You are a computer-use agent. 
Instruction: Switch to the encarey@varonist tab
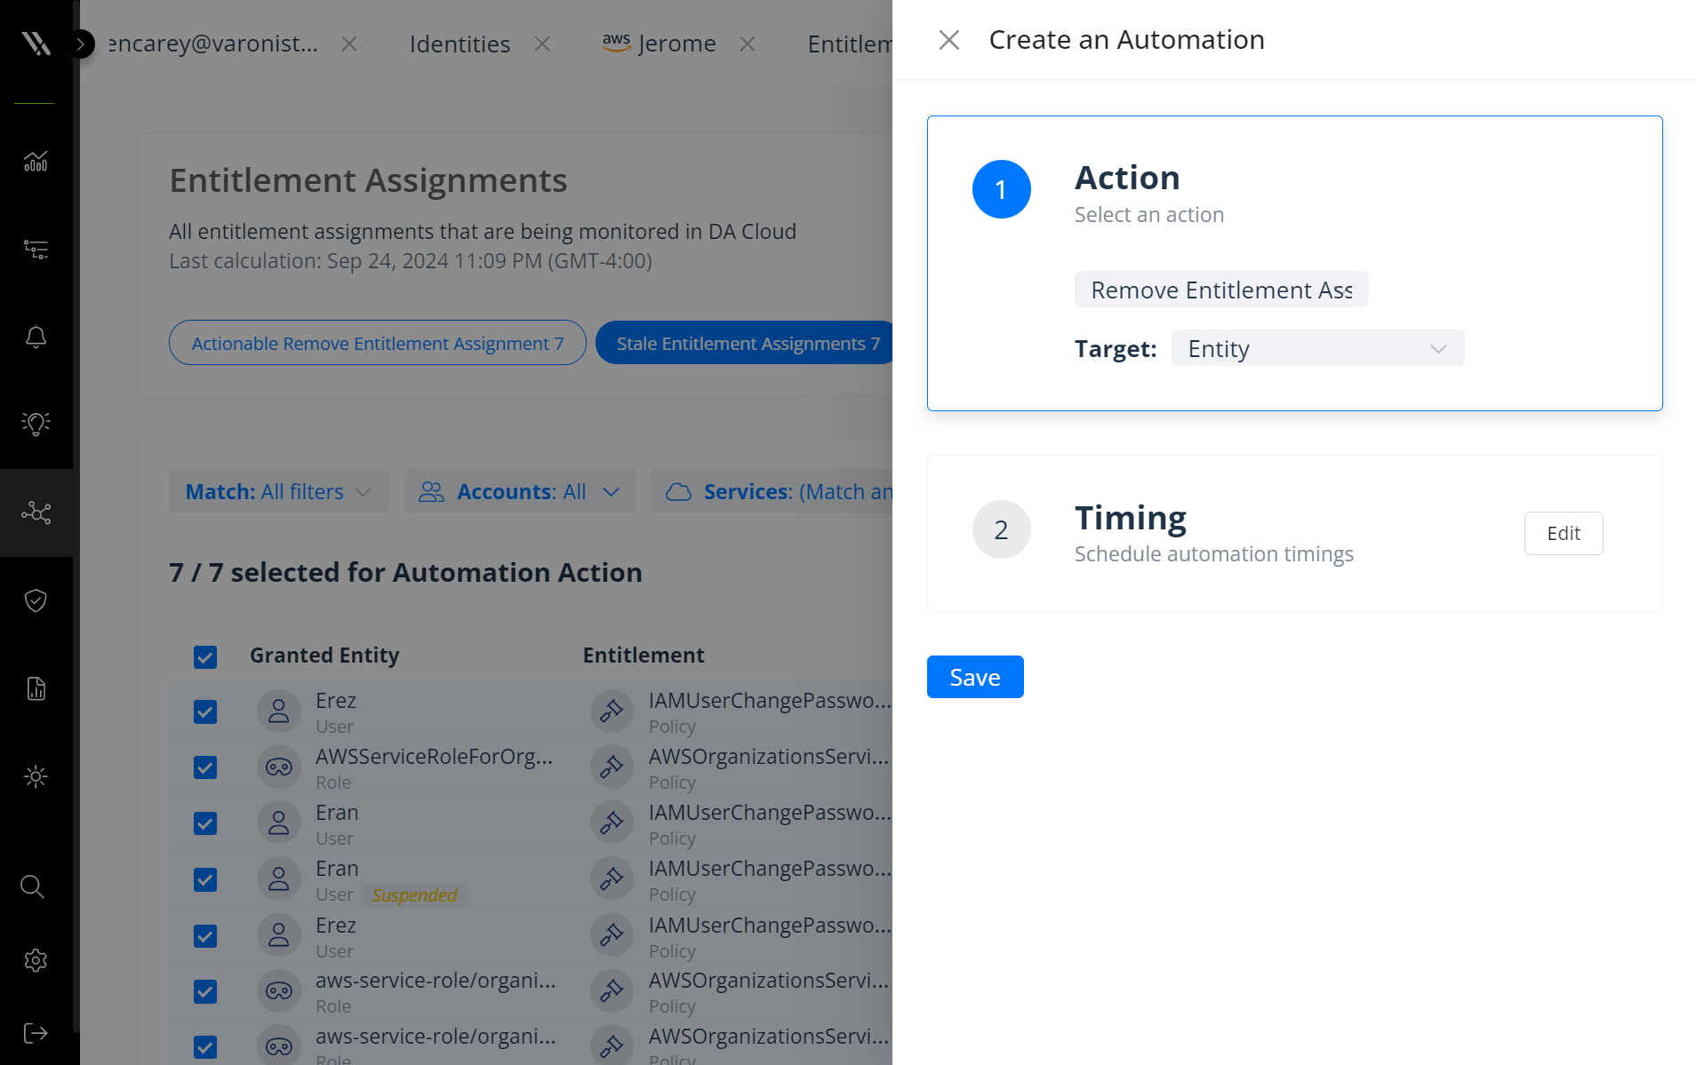pyautogui.click(x=212, y=44)
